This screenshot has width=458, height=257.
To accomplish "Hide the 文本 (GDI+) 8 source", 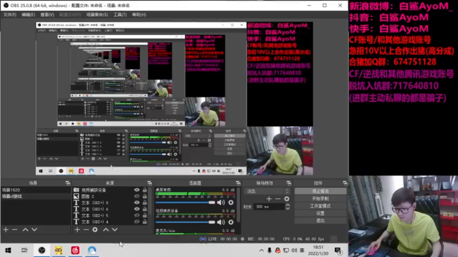I will [137, 203].
